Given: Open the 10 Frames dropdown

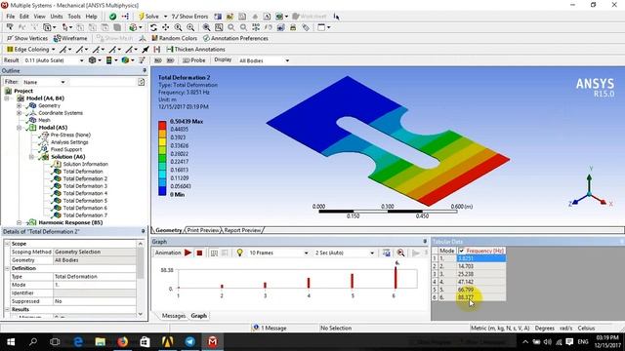Looking at the screenshot, I should [x=306, y=253].
